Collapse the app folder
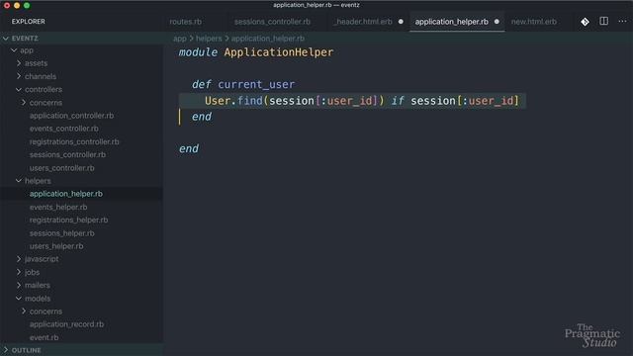This screenshot has height=356, width=633. point(14,50)
